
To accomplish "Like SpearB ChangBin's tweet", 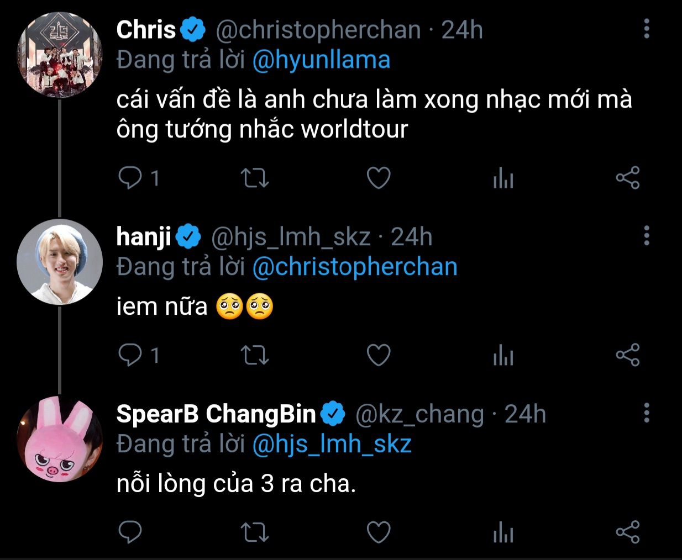I will [379, 532].
